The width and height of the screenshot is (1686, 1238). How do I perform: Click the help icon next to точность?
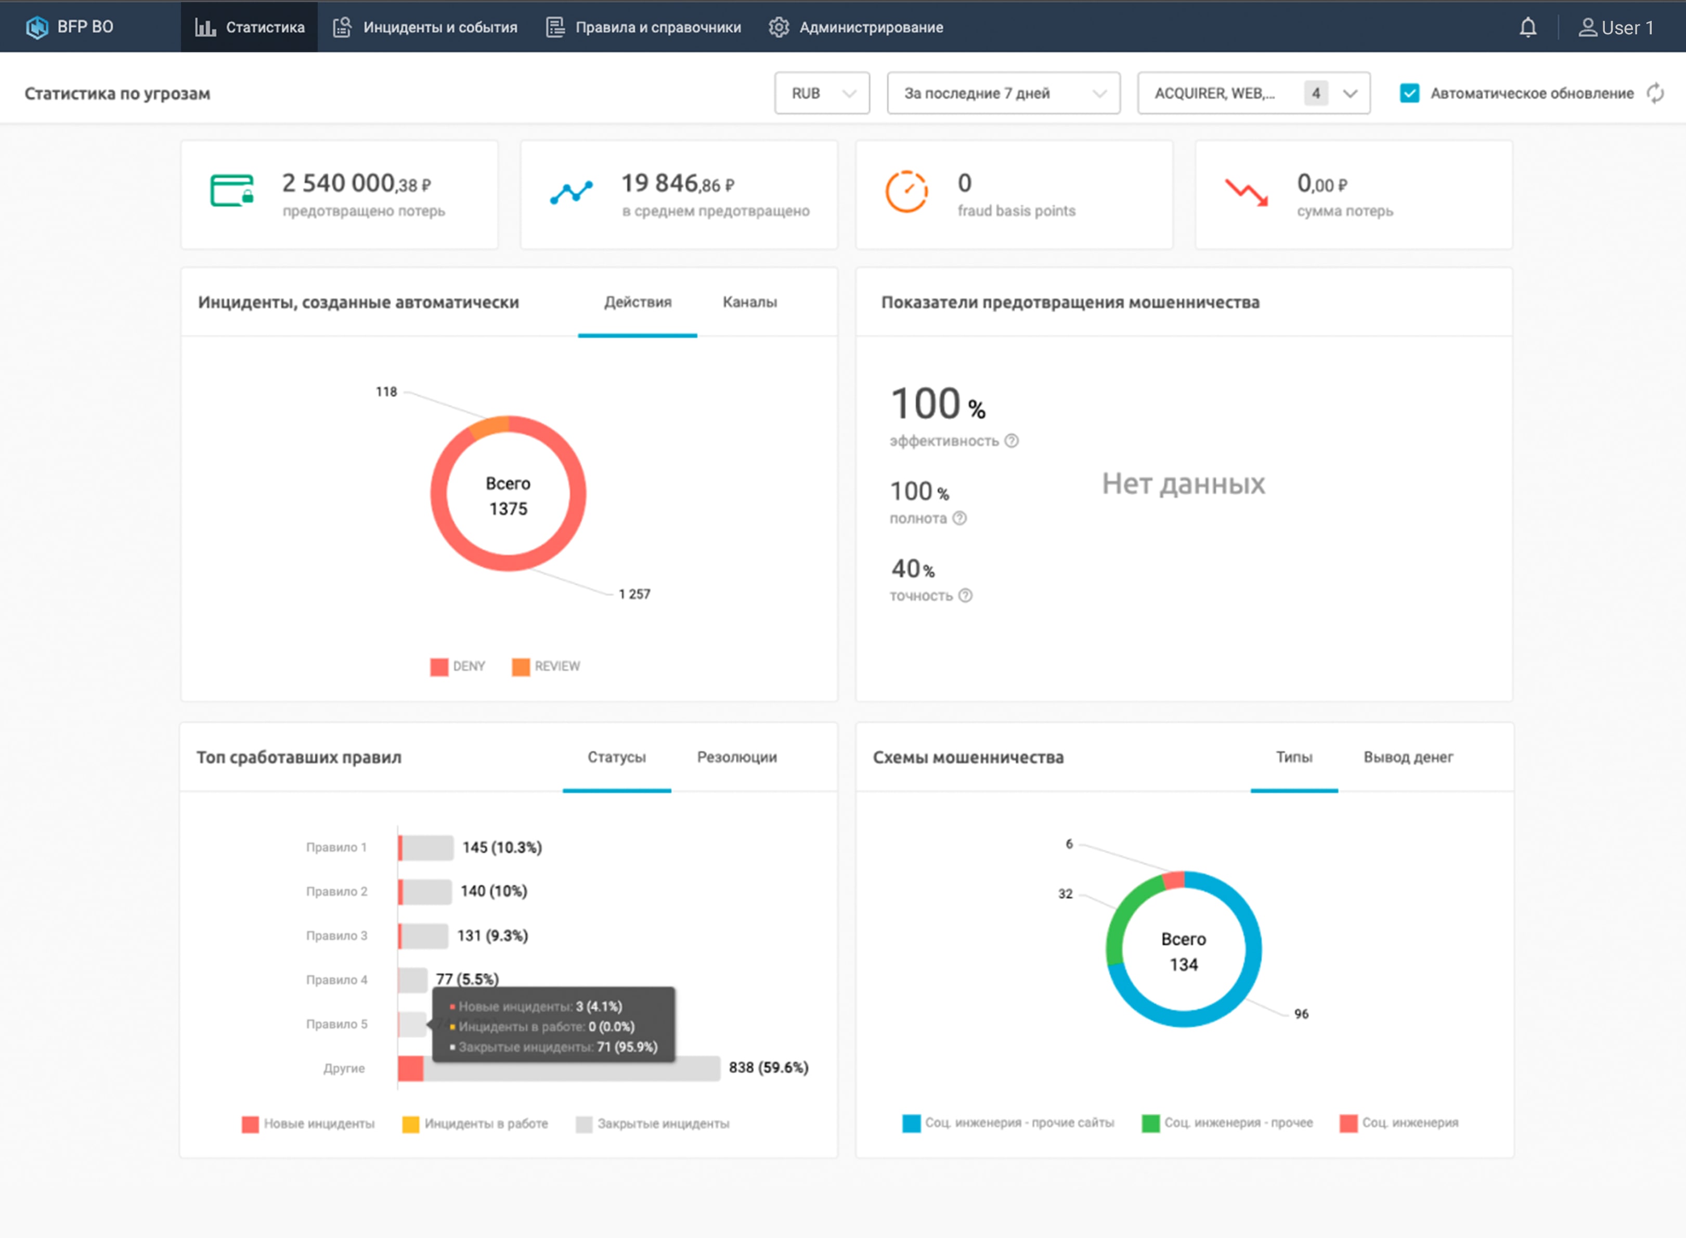966,596
